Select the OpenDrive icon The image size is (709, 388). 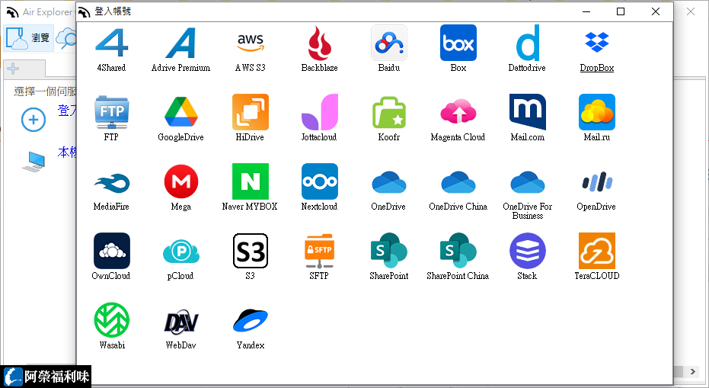click(597, 181)
